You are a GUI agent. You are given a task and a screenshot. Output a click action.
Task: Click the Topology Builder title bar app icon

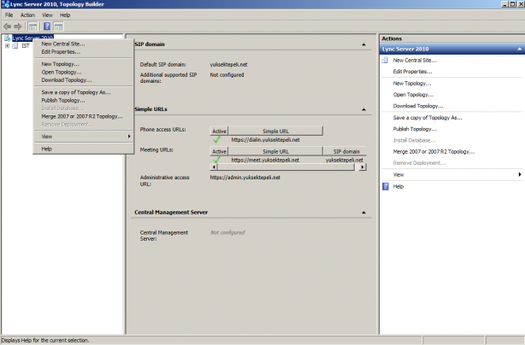5,4
